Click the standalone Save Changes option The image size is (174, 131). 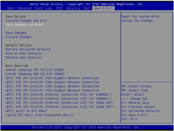pyautogui.click(x=16, y=33)
